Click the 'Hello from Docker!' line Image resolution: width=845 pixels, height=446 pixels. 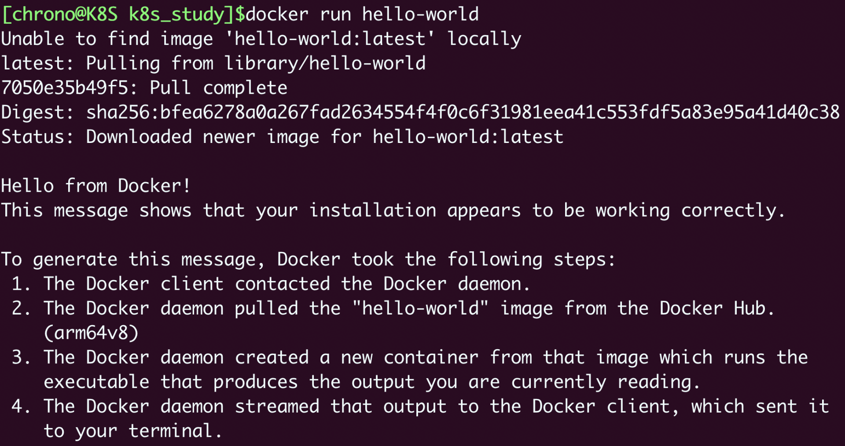pos(96,186)
